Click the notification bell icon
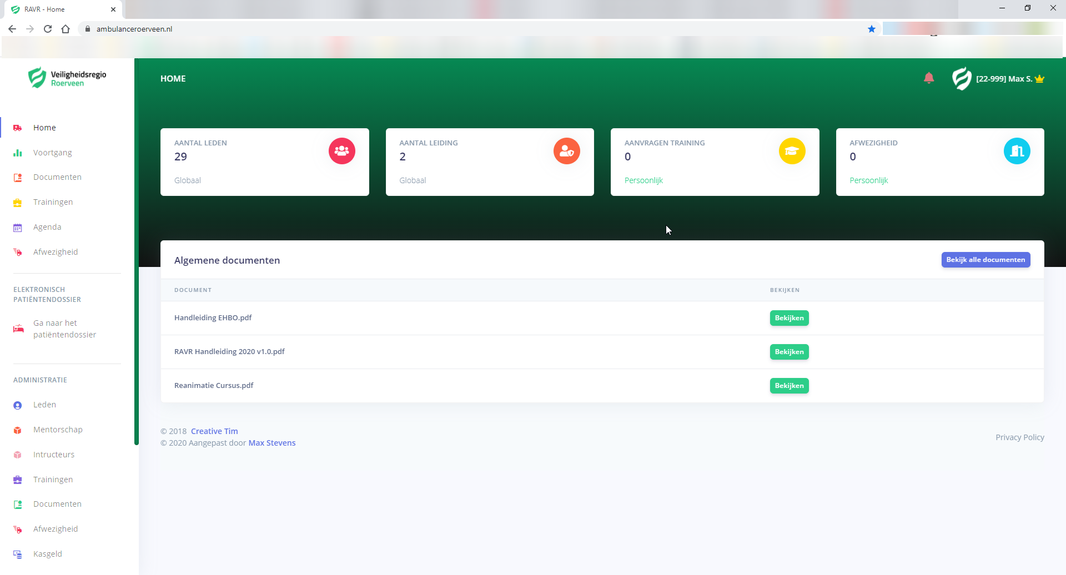 (929, 78)
